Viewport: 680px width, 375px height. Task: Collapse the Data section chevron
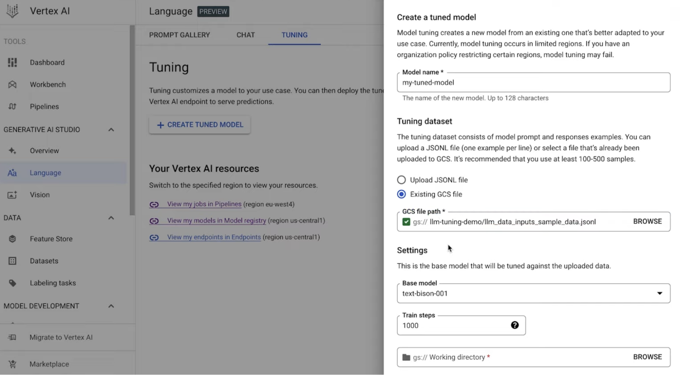tap(111, 218)
